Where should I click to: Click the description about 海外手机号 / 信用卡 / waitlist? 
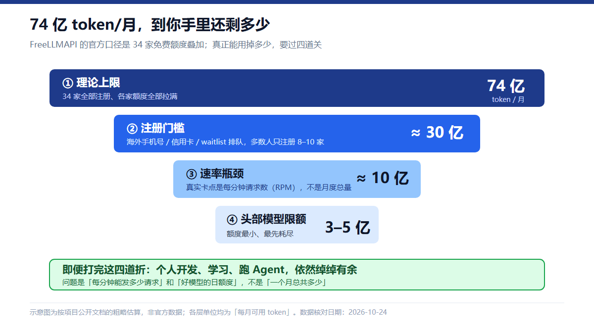pos(225,142)
